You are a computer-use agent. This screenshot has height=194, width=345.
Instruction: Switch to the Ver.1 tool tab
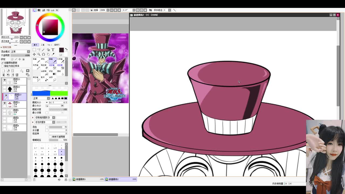pos(50,45)
